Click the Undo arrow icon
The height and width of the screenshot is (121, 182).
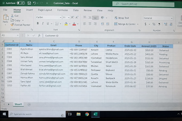(x=35, y=3)
